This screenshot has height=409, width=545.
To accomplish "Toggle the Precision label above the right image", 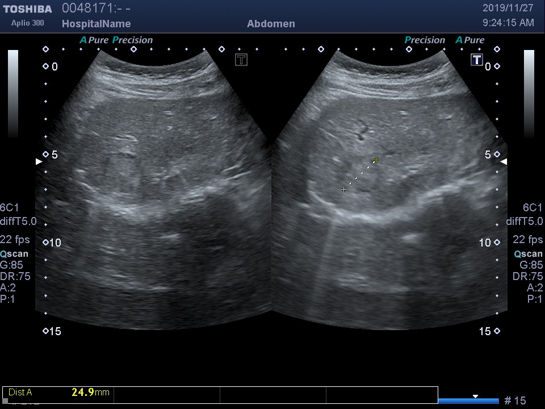I will point(425,40).
